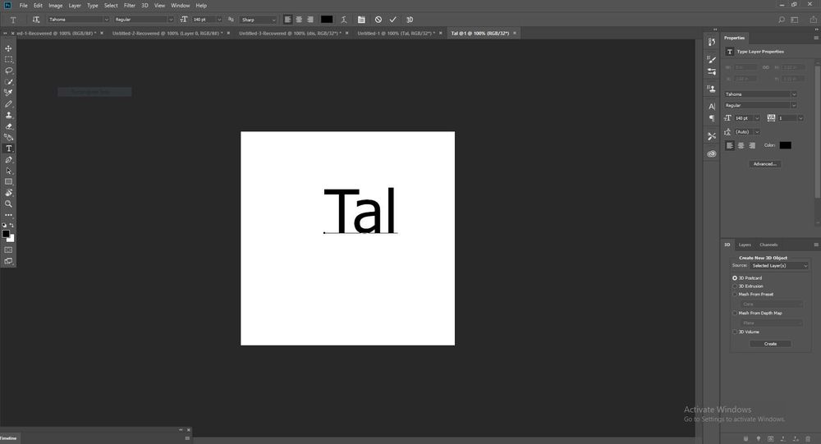Select the Move tool

click(9, 48)
